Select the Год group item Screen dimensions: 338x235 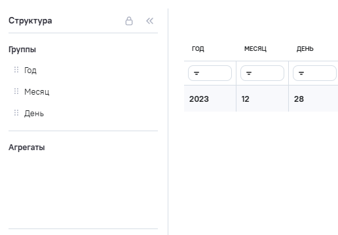coord(30,70)
